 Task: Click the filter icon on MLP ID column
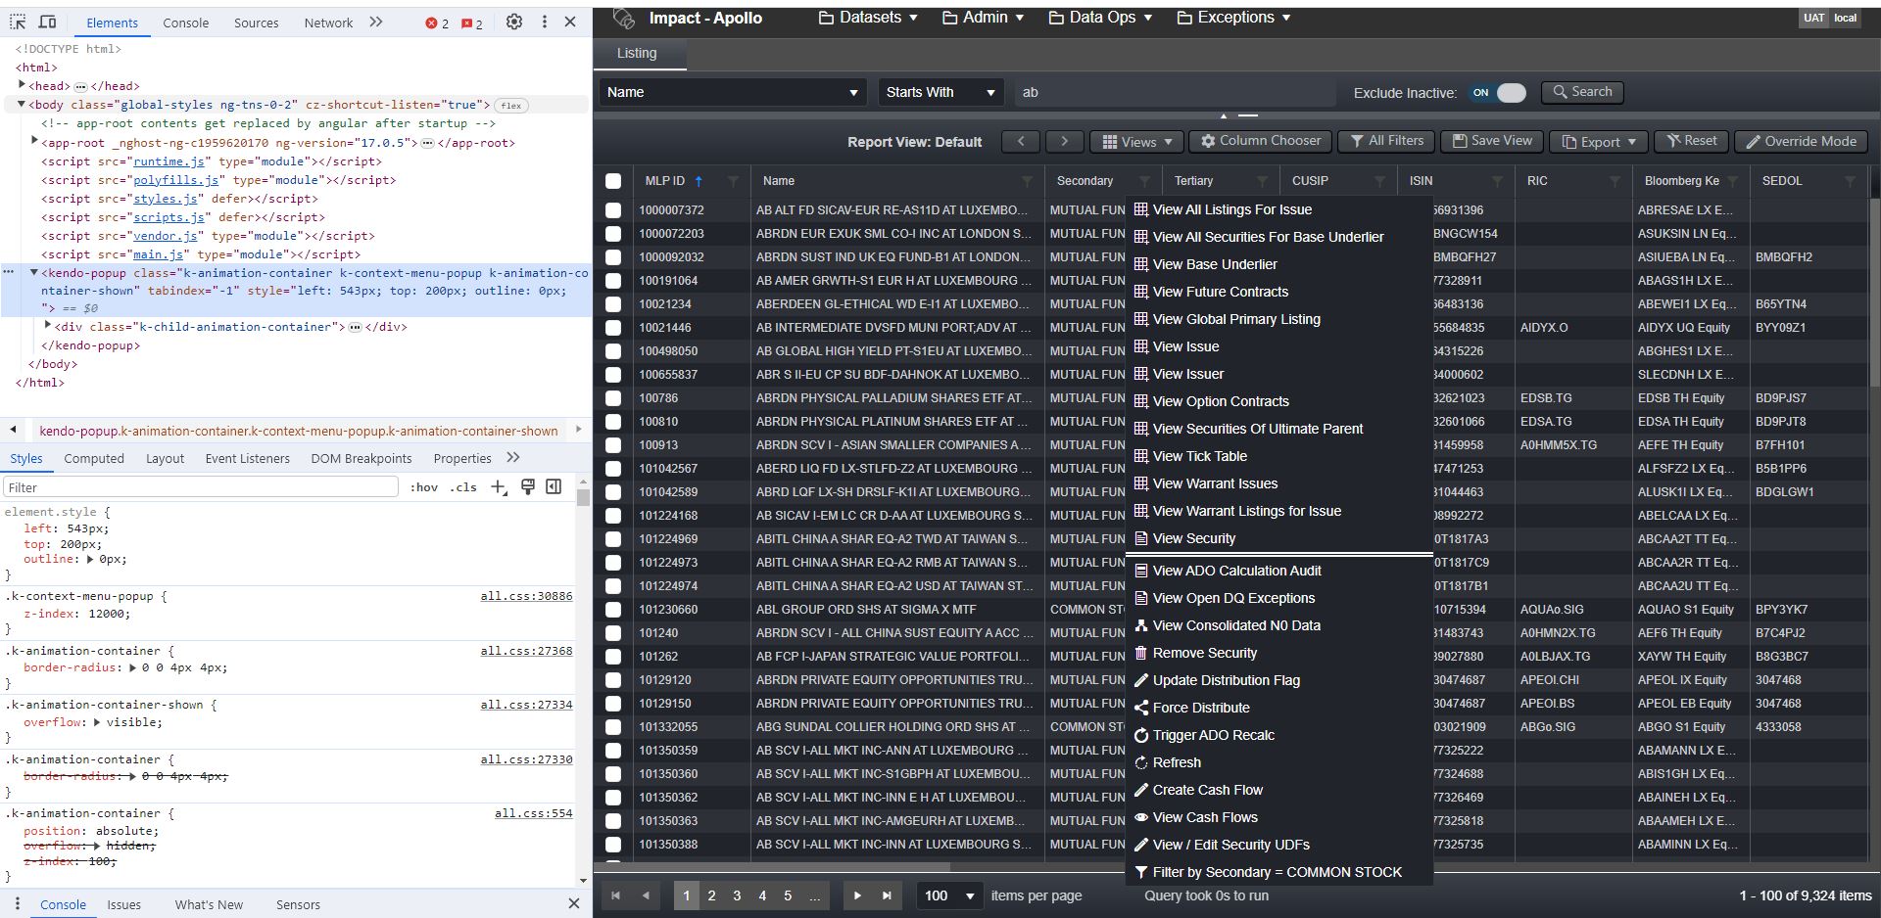pyautogui.click(x=733, y=181)
